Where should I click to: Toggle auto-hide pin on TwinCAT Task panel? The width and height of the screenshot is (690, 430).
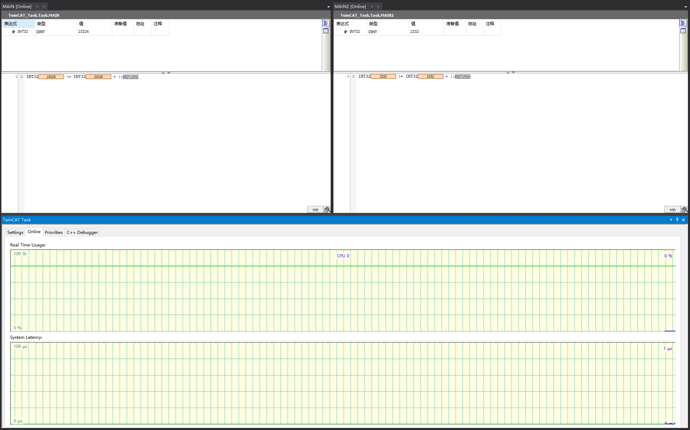tap(677, 220)
